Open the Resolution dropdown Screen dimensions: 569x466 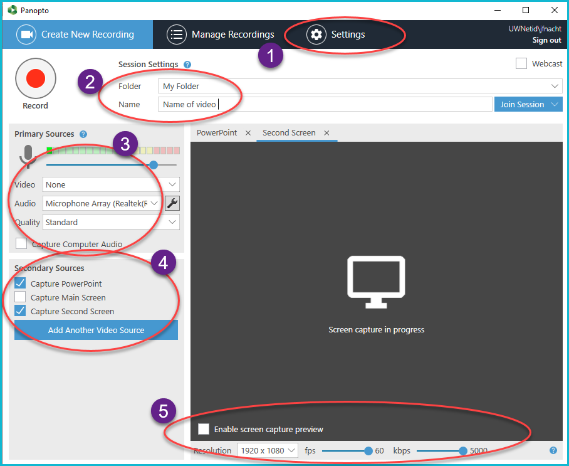(268, 450)
